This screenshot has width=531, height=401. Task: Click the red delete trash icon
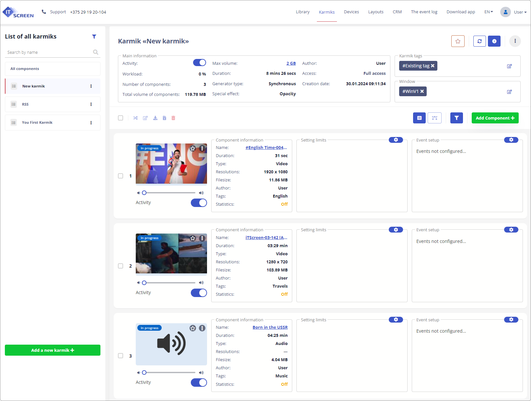173,118
